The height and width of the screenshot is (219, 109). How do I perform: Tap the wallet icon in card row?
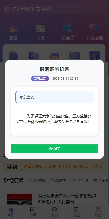(x=13, y=56)
